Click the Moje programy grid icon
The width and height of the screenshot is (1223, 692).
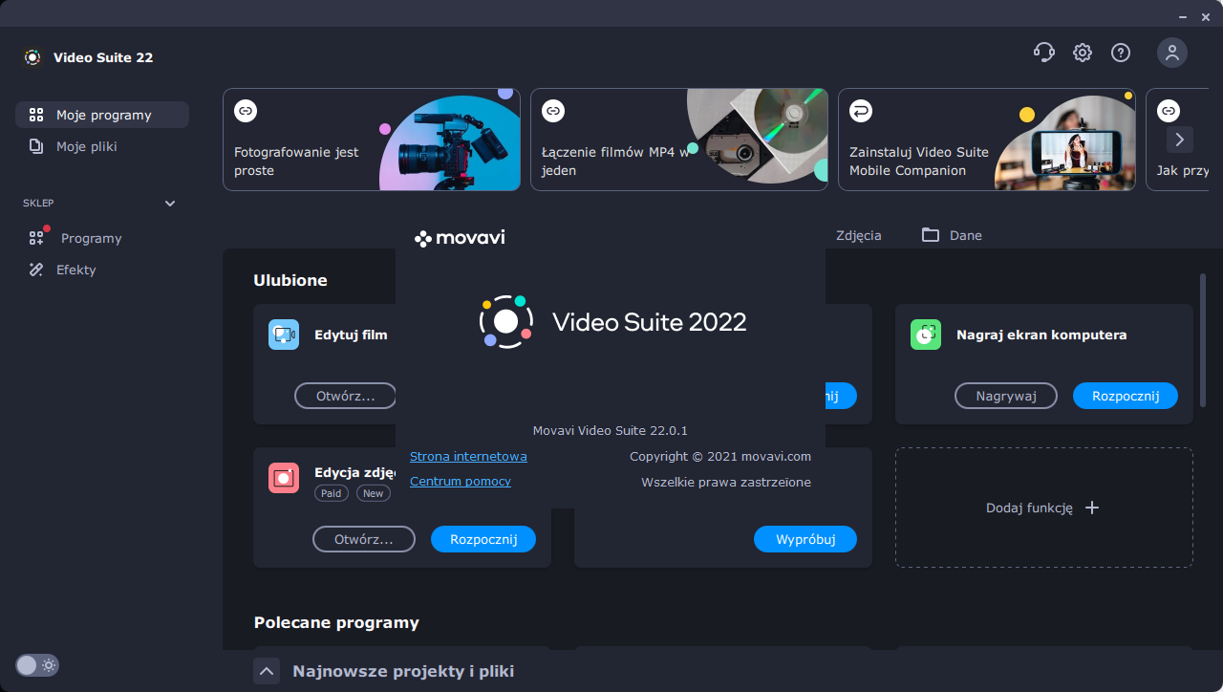pos(36,115)
